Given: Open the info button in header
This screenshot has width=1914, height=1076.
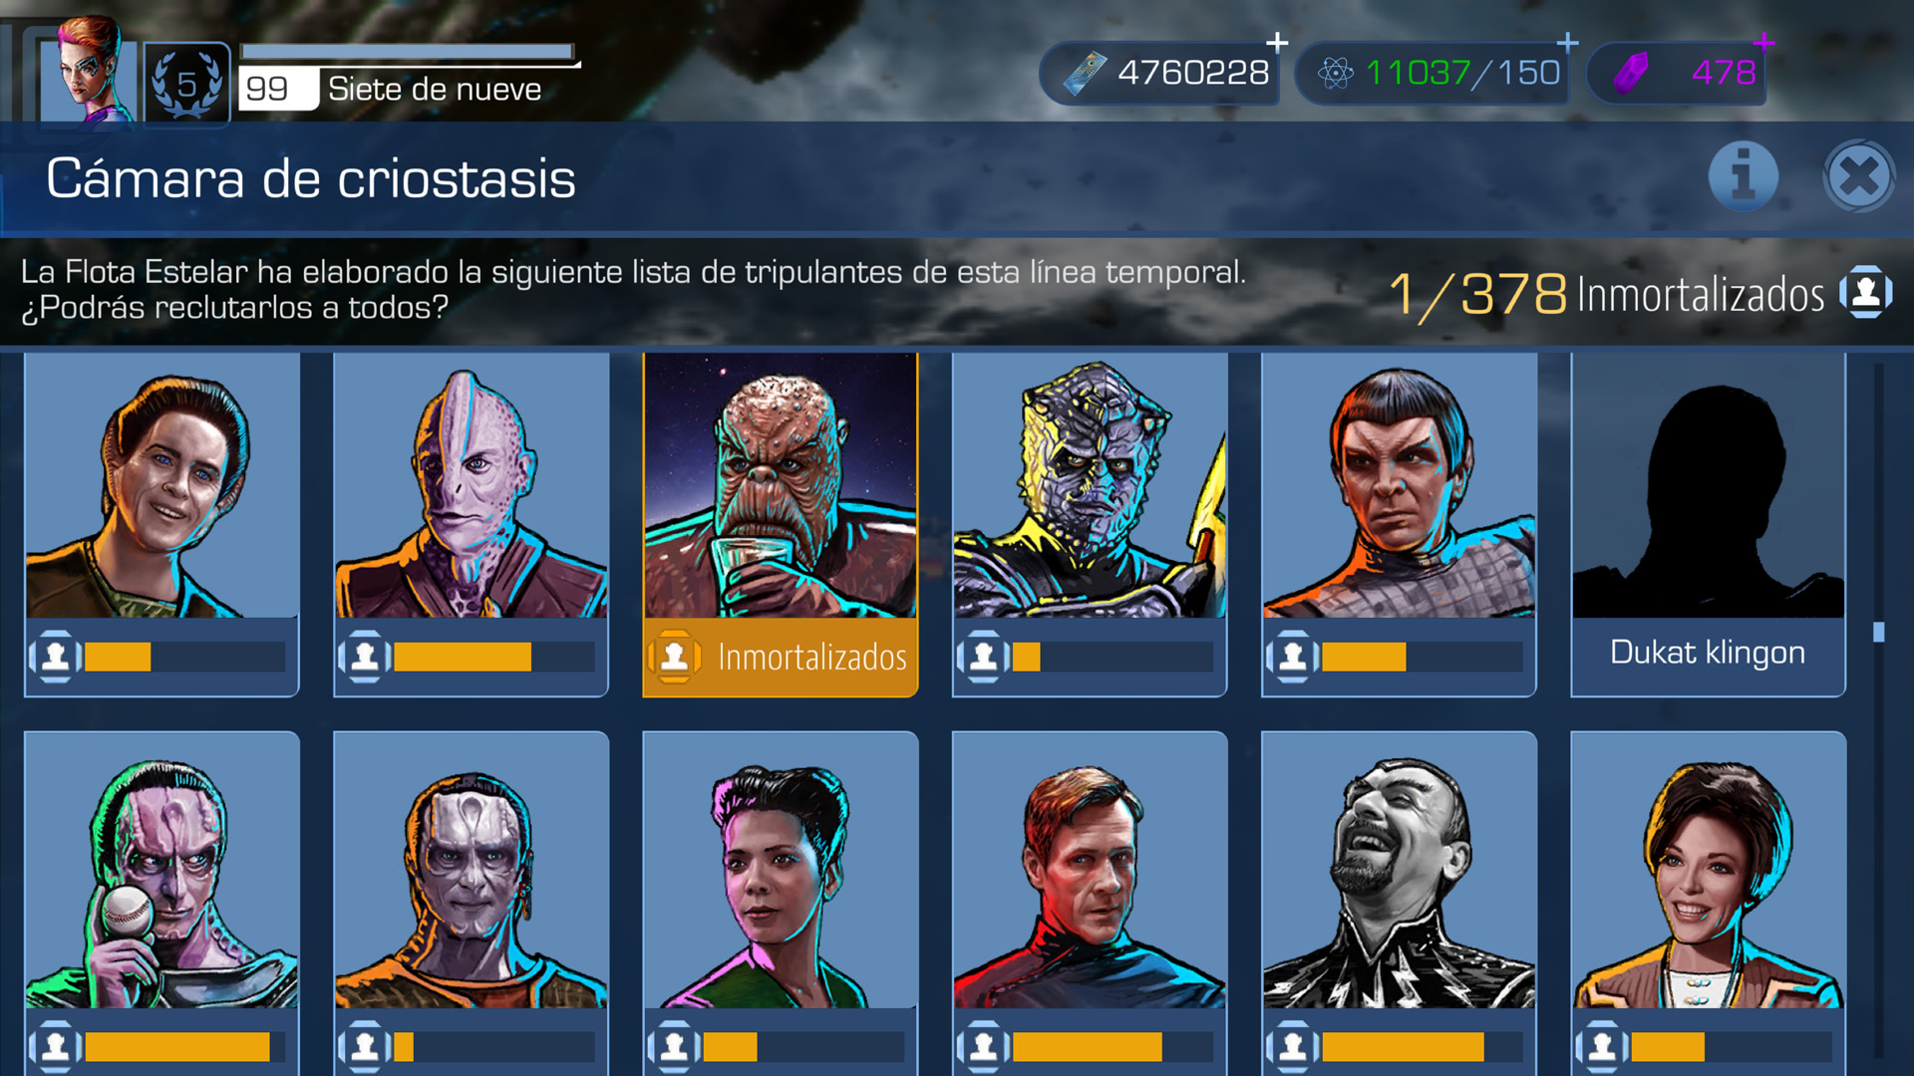Looking at the screenshot, I should (1743, 177).
